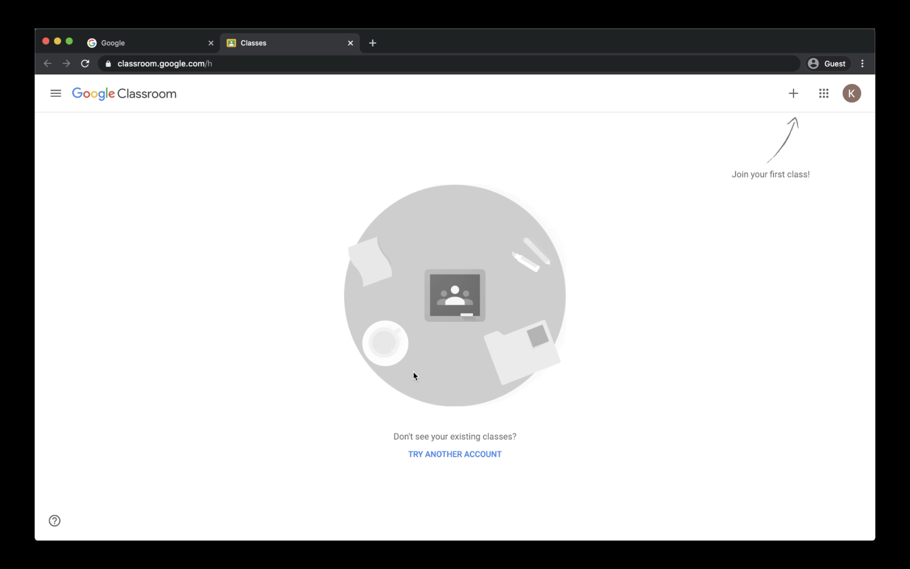Reload the Classroom page
This screenshot has height=569, width=910.
pyautogui.click(x=85, y=64)
